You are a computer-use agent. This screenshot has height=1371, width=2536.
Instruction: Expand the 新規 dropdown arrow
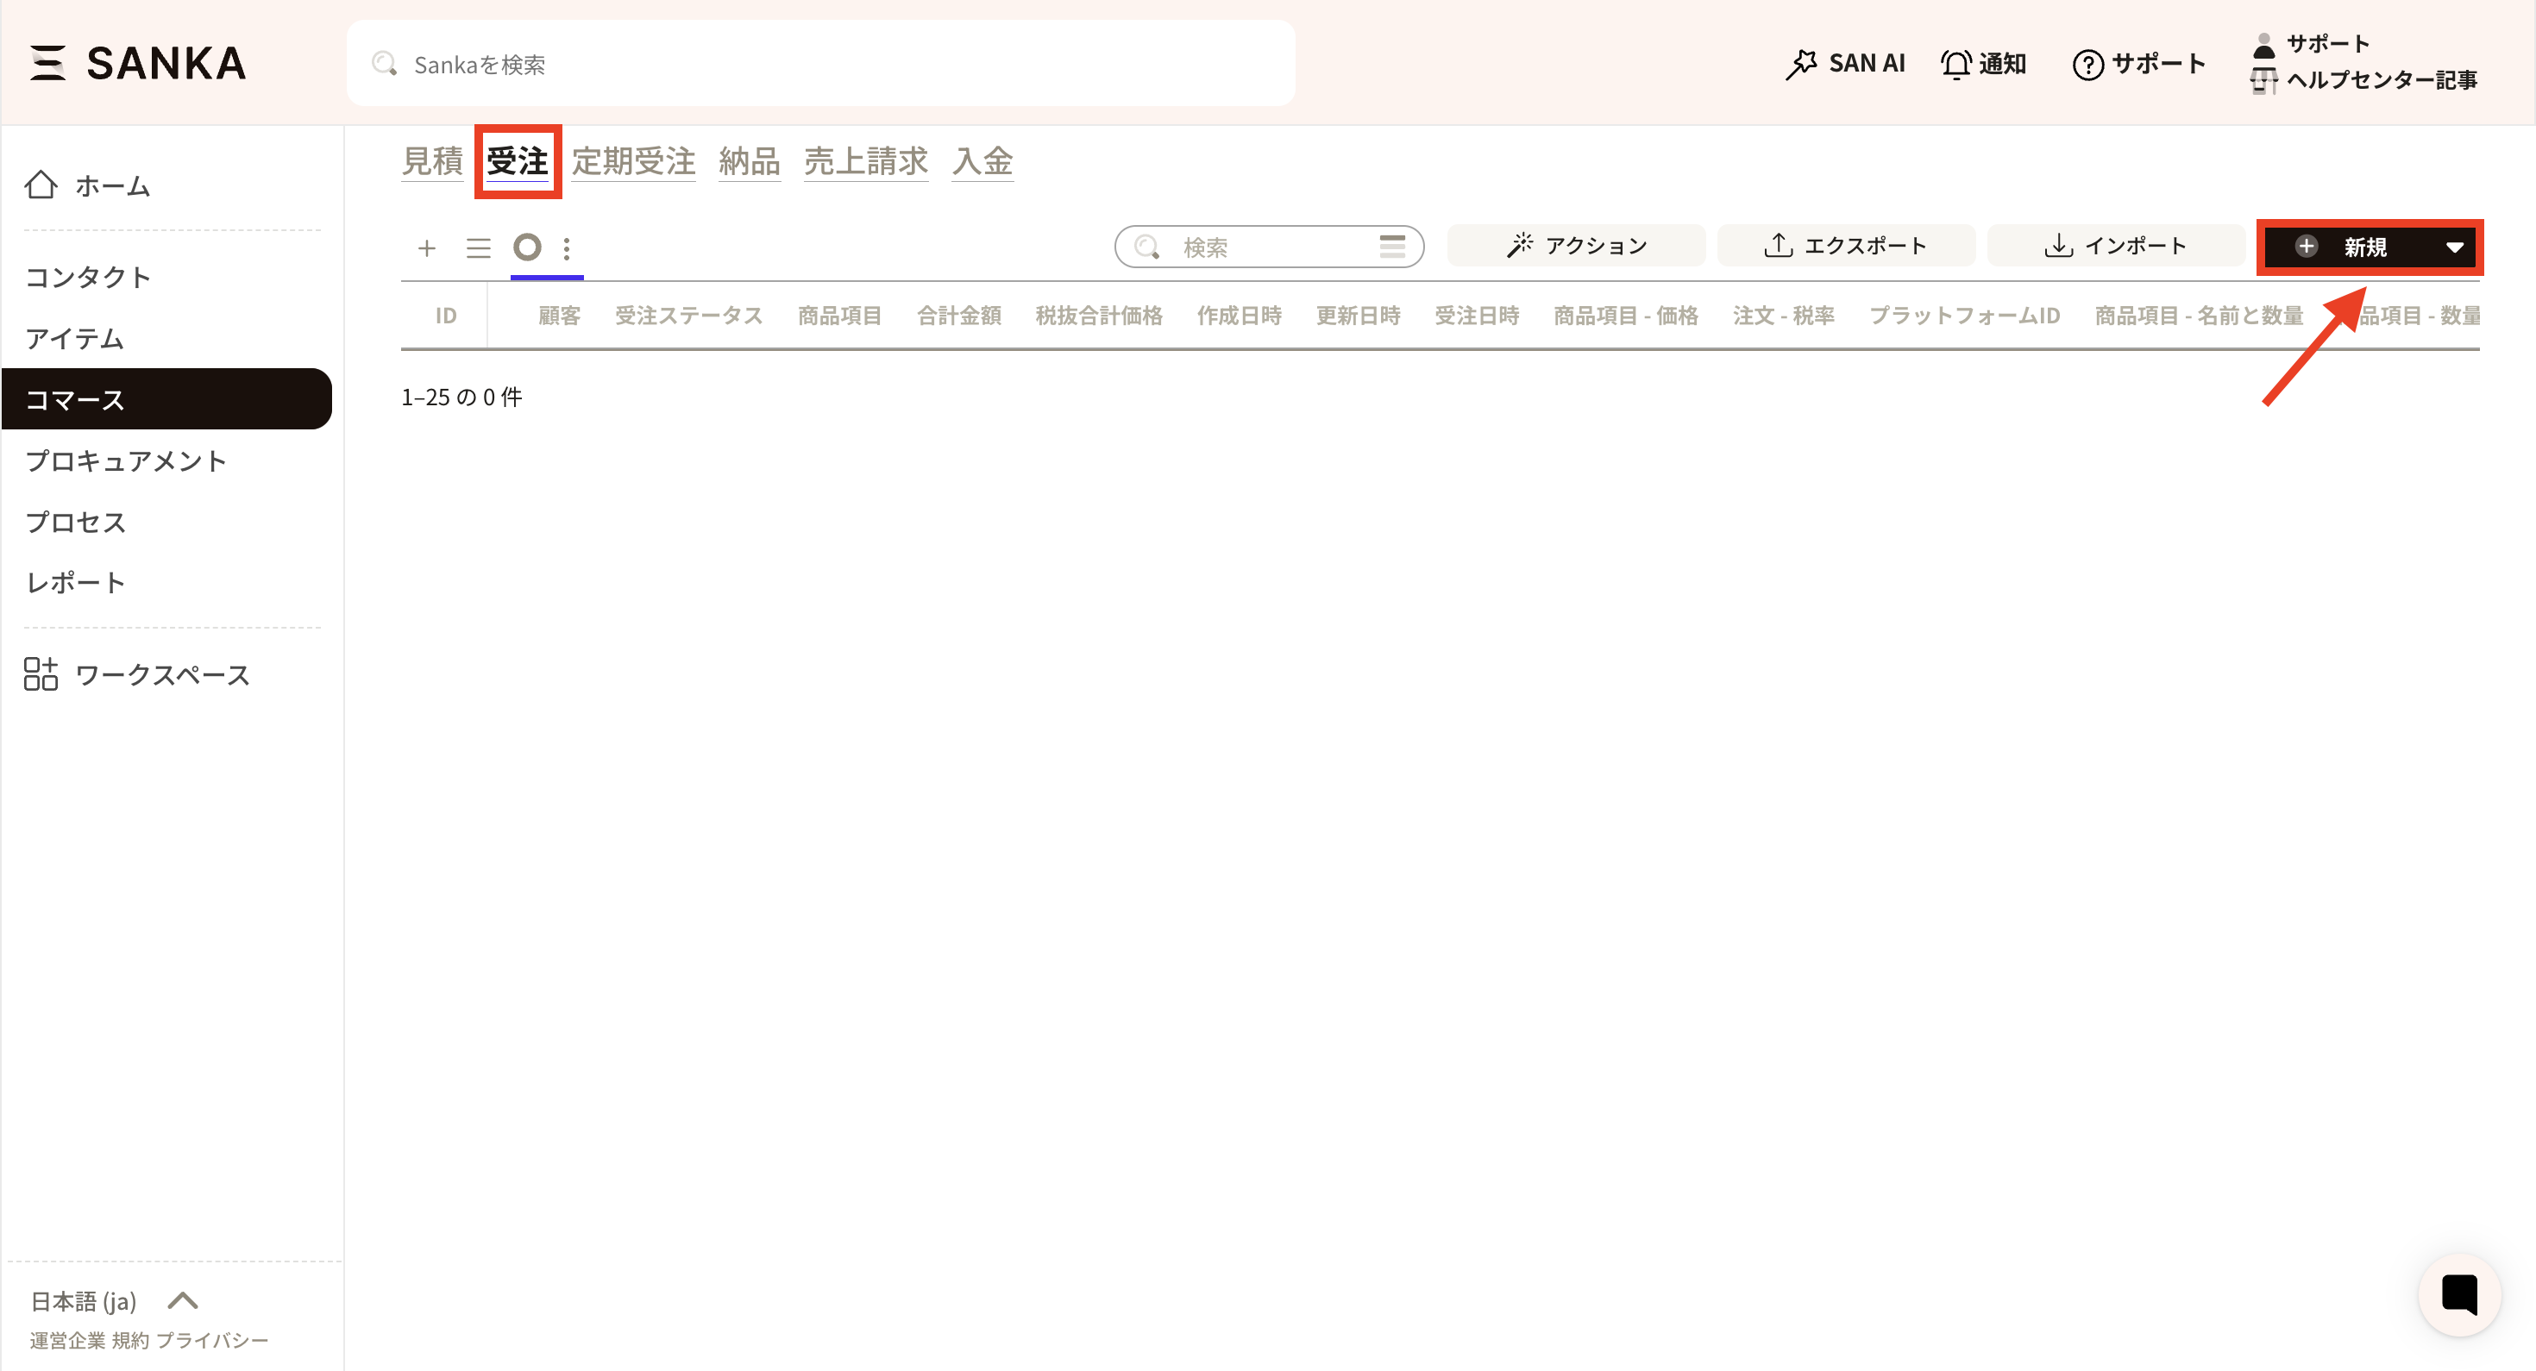click(x=2454, y=247)
